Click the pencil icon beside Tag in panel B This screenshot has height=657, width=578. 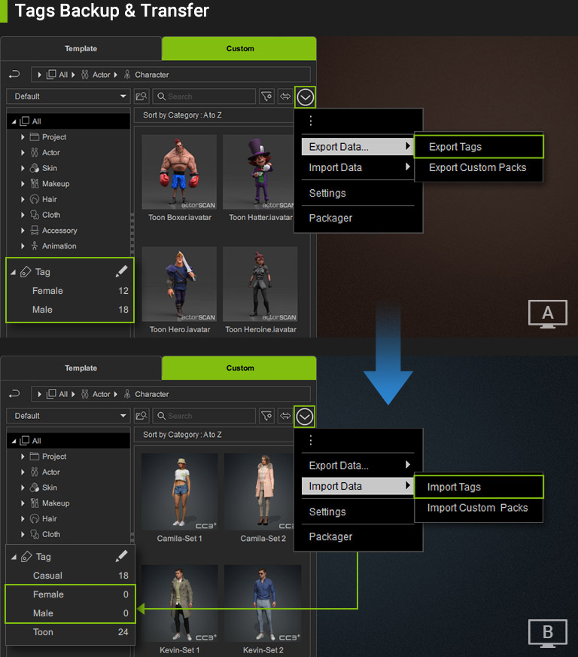[x=122, y=556]
